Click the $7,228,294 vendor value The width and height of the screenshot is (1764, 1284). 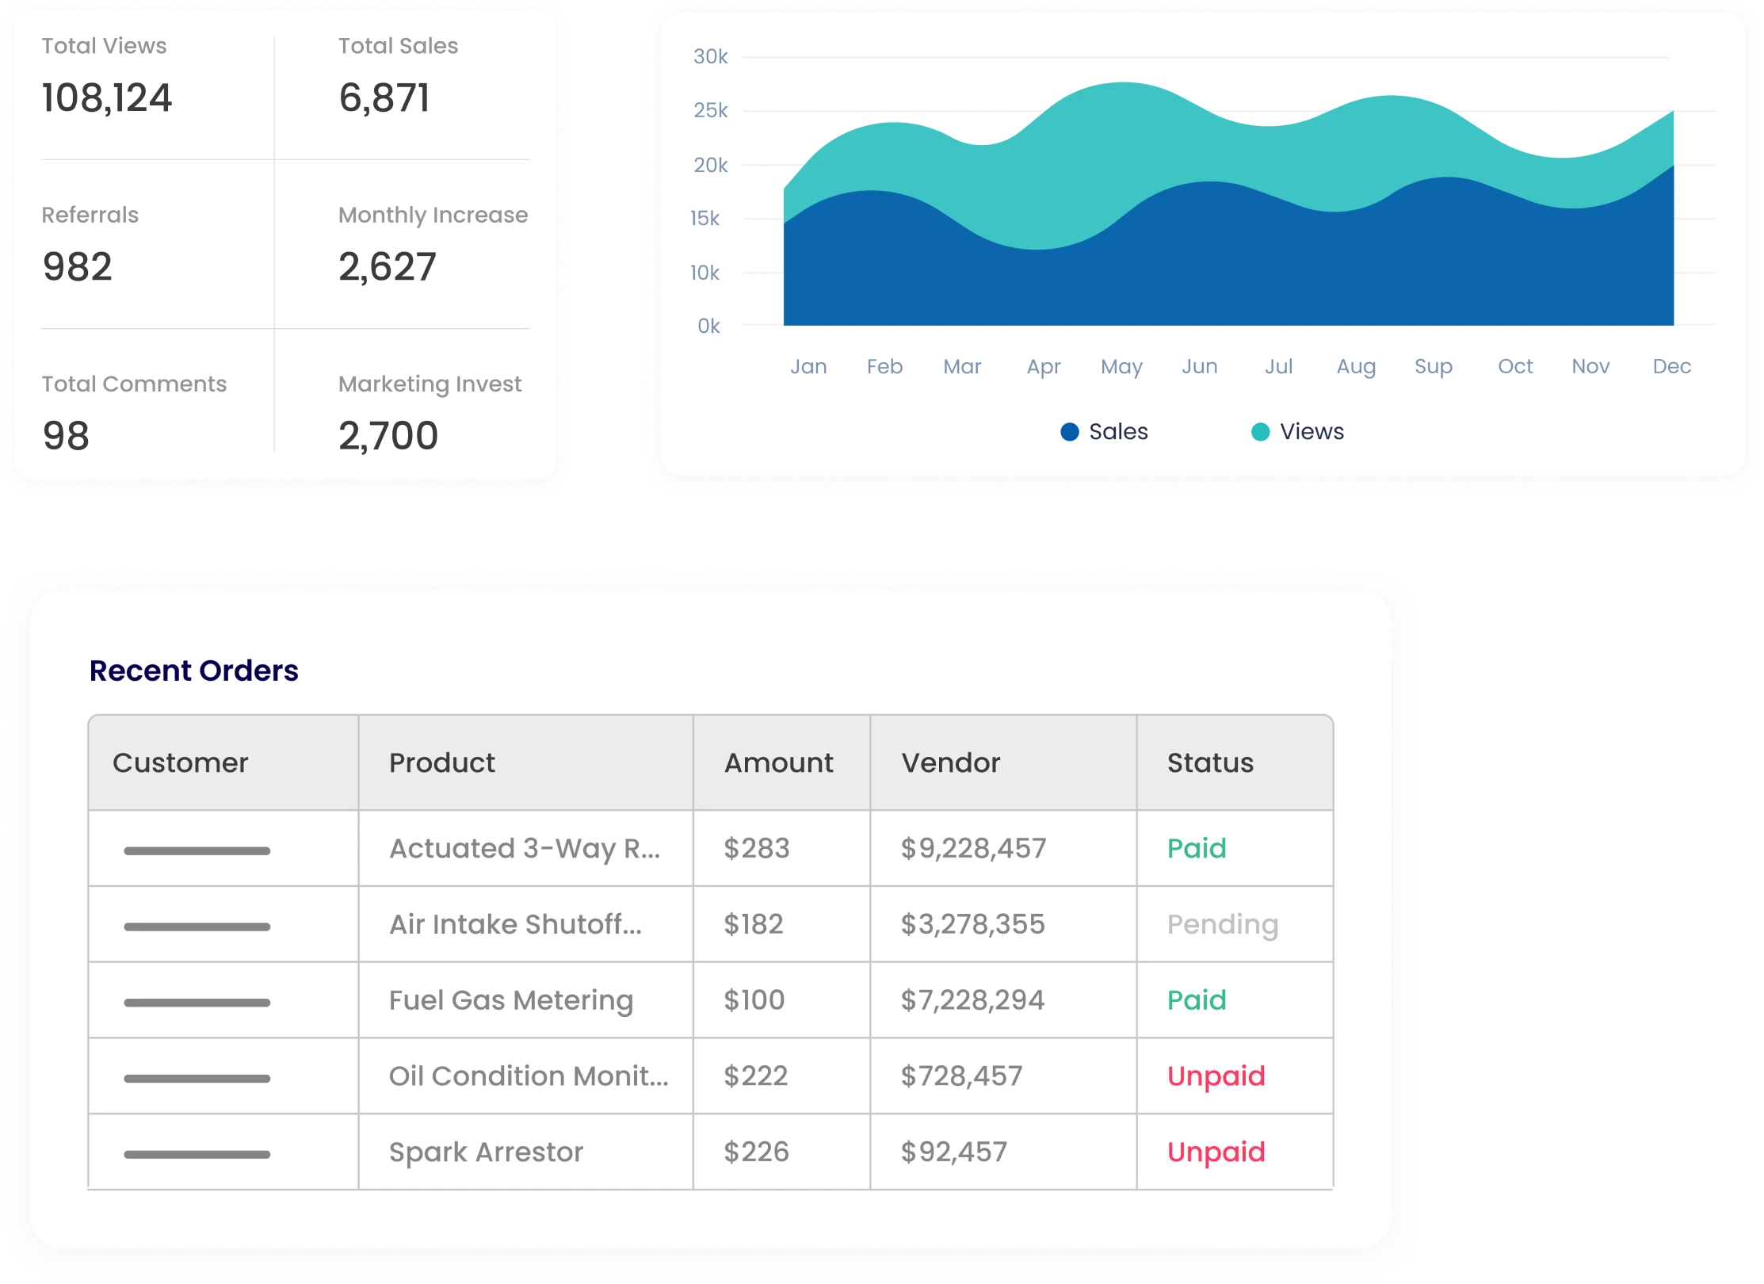(972, 1000)
